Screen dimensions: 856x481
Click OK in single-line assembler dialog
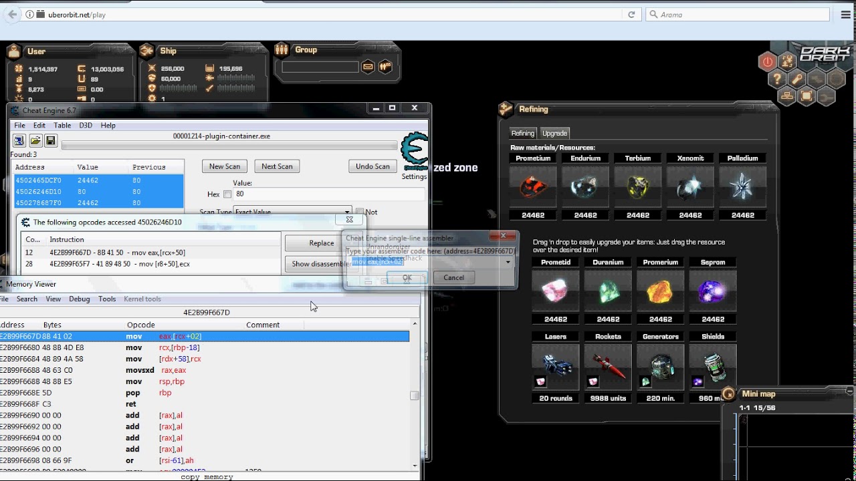407,277
